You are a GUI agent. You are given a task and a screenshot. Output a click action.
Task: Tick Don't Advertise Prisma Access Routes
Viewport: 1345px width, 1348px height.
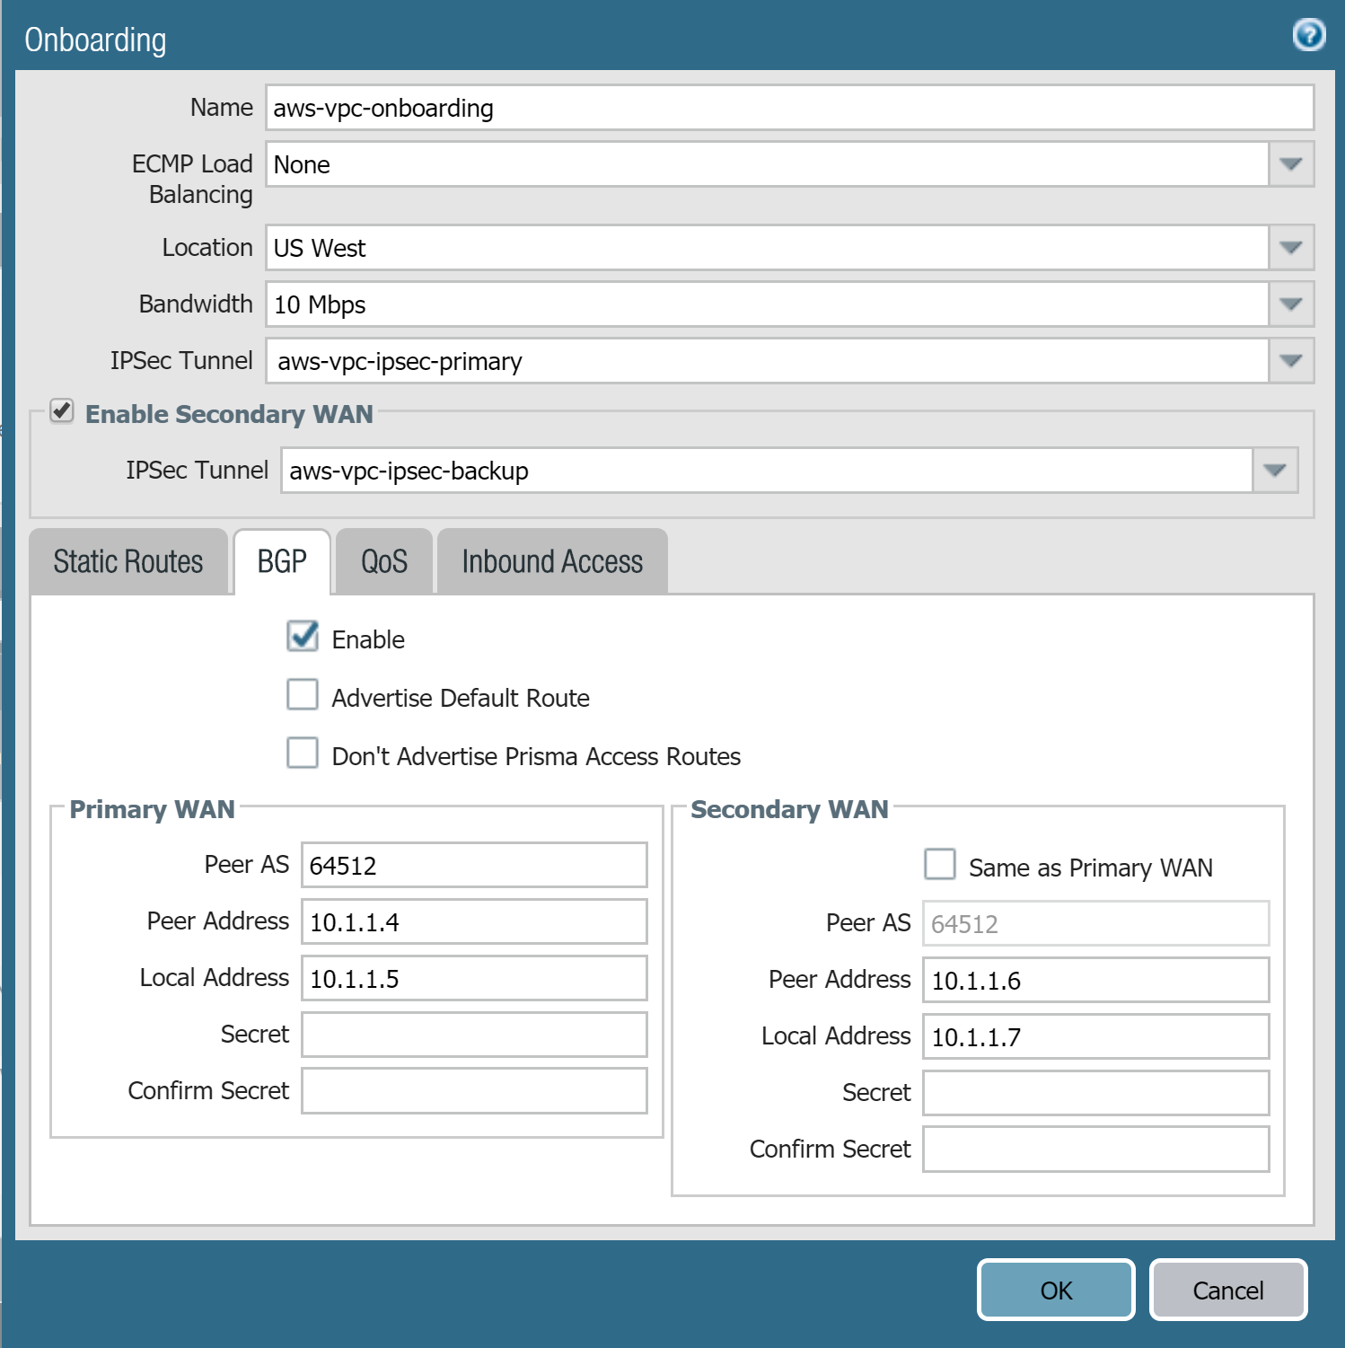click(x=303, y=753)
